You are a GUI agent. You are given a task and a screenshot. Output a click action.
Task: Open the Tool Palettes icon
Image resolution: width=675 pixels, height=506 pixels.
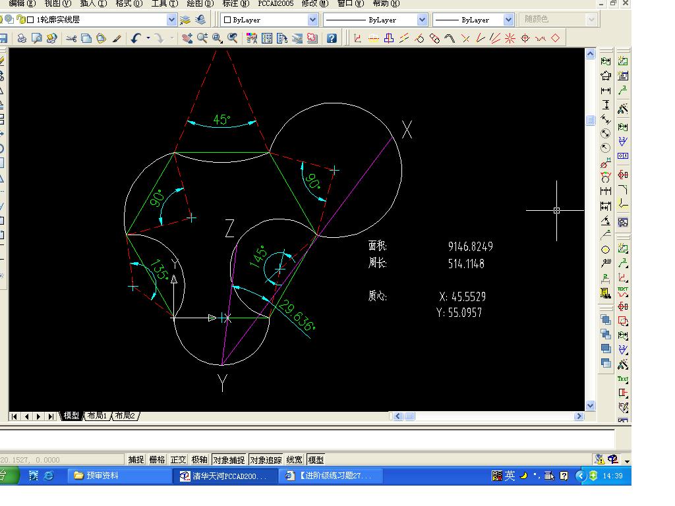[x=282, y=39]
